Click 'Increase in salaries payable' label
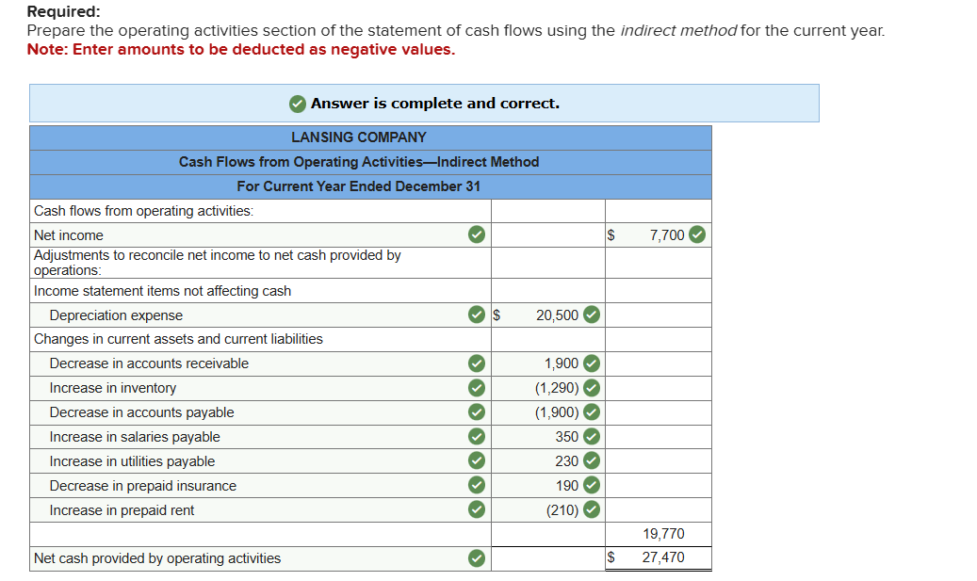The width and height of the screenshot is (977, 581). (x=135, y=437)
